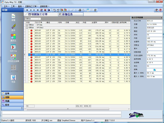This screenshot has width=164, height=123.
Task: Select row M00123
Action: (x=79, y=33)
